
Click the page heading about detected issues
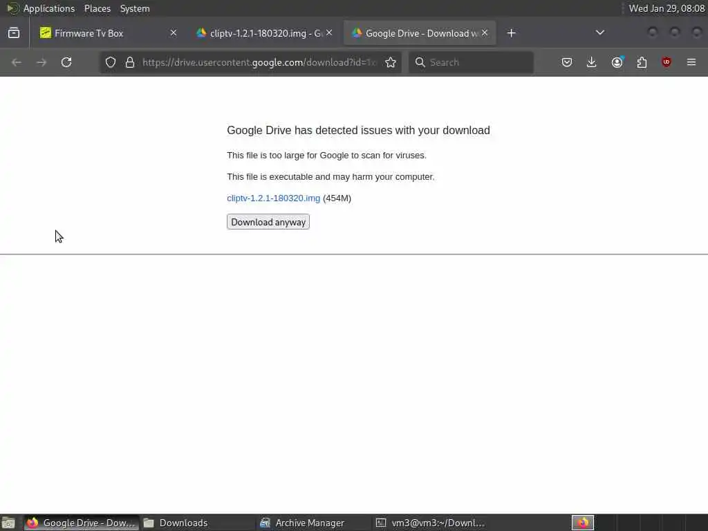(358, 131)
